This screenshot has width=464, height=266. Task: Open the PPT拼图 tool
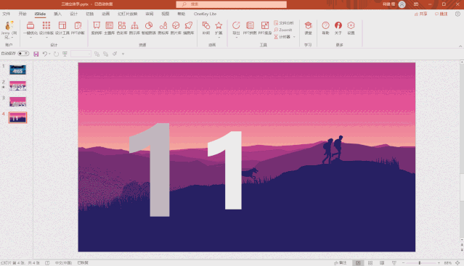coord(250,28)
